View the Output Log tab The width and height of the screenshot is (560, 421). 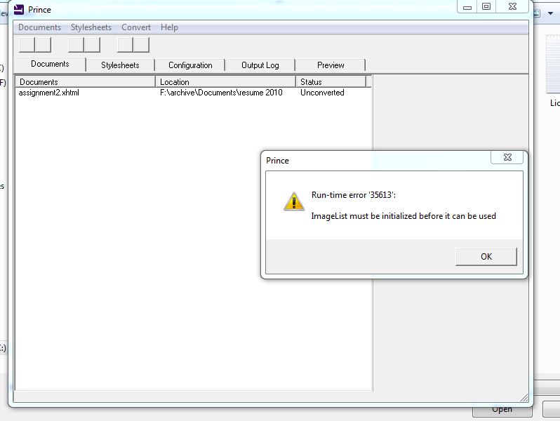[260, 65]
